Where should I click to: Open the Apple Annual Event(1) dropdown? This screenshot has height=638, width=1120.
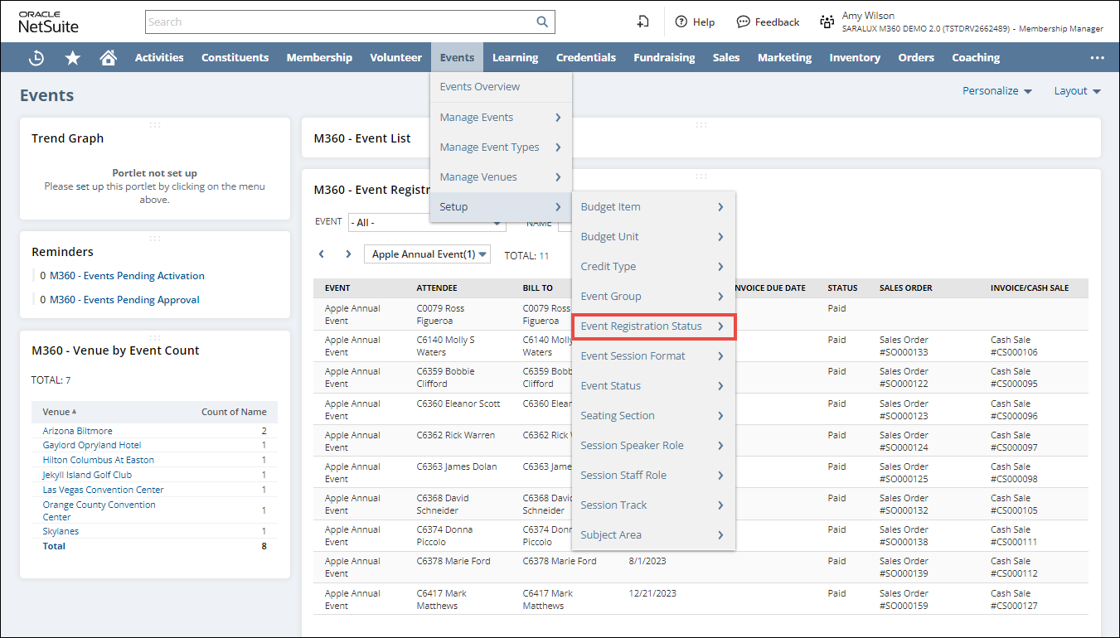pos(428,254)
